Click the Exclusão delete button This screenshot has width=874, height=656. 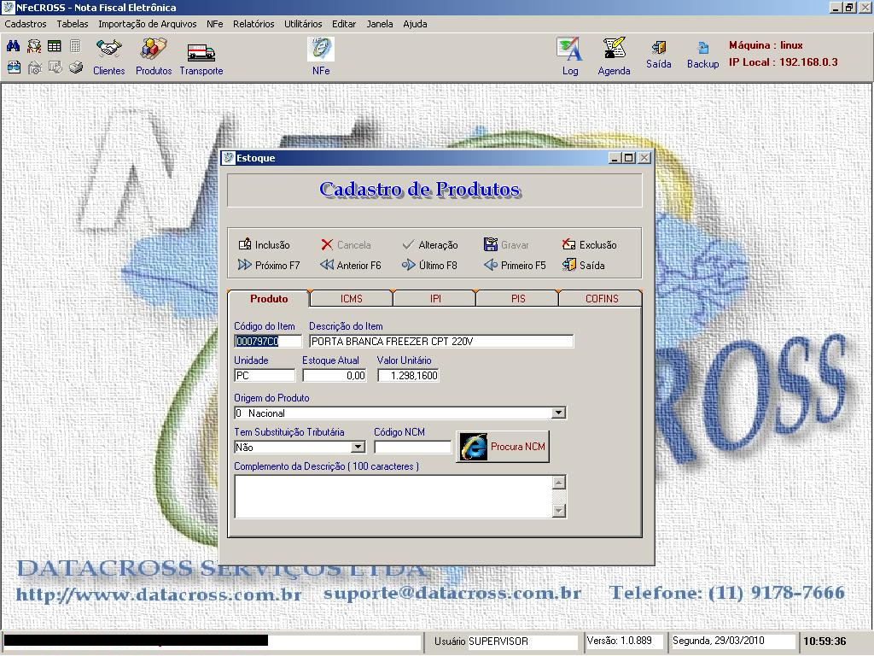click(589, 244)
